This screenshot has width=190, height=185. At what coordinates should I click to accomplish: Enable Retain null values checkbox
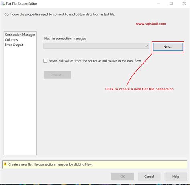click(x=45, y=61)
